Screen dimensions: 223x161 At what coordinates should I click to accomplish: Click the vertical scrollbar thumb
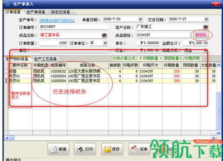pyautogui.click(x=219, y=111)
